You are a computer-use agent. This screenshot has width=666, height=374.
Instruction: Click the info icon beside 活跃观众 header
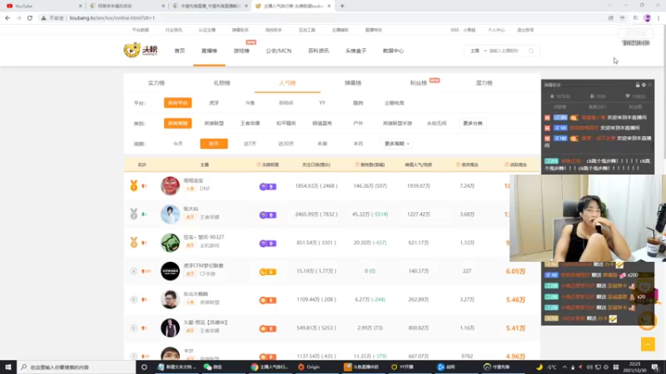(x=507, y=165)
